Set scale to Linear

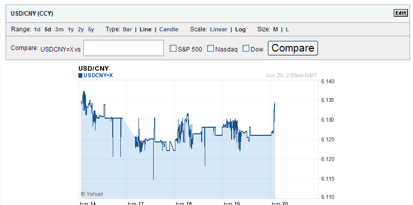218,29
